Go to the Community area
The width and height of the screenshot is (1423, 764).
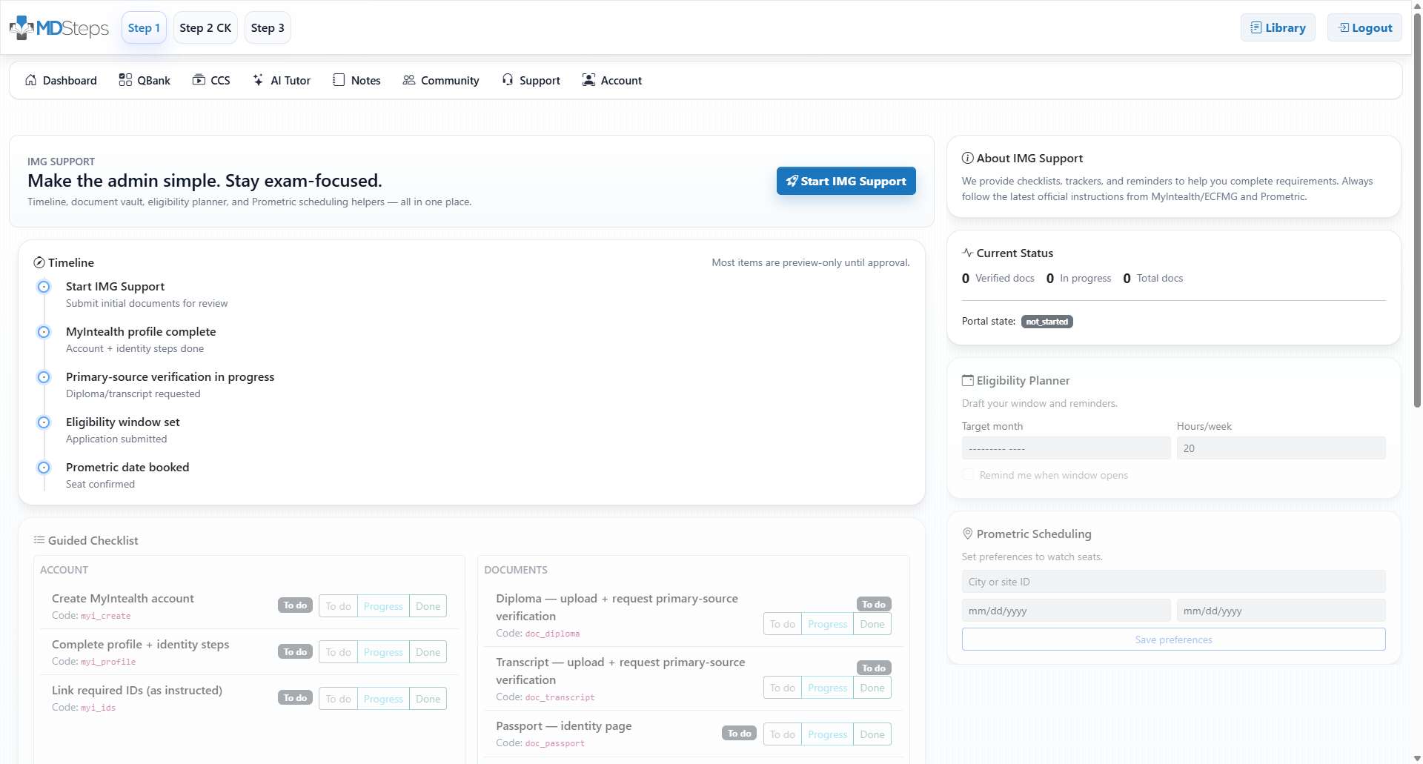pyautogui.click(x=440, y=80)
